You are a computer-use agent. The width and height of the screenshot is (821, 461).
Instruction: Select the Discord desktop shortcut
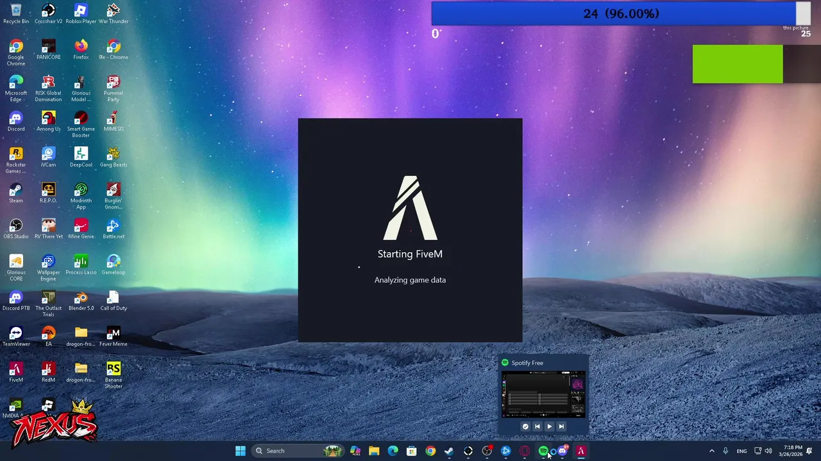pyautogui.click(x=16, y=121)
